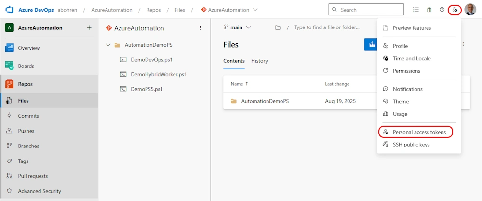Screen dimensions: 482x201
Task: Open DemoHybridWorker.ps1 file in tree
Action: 158,75
